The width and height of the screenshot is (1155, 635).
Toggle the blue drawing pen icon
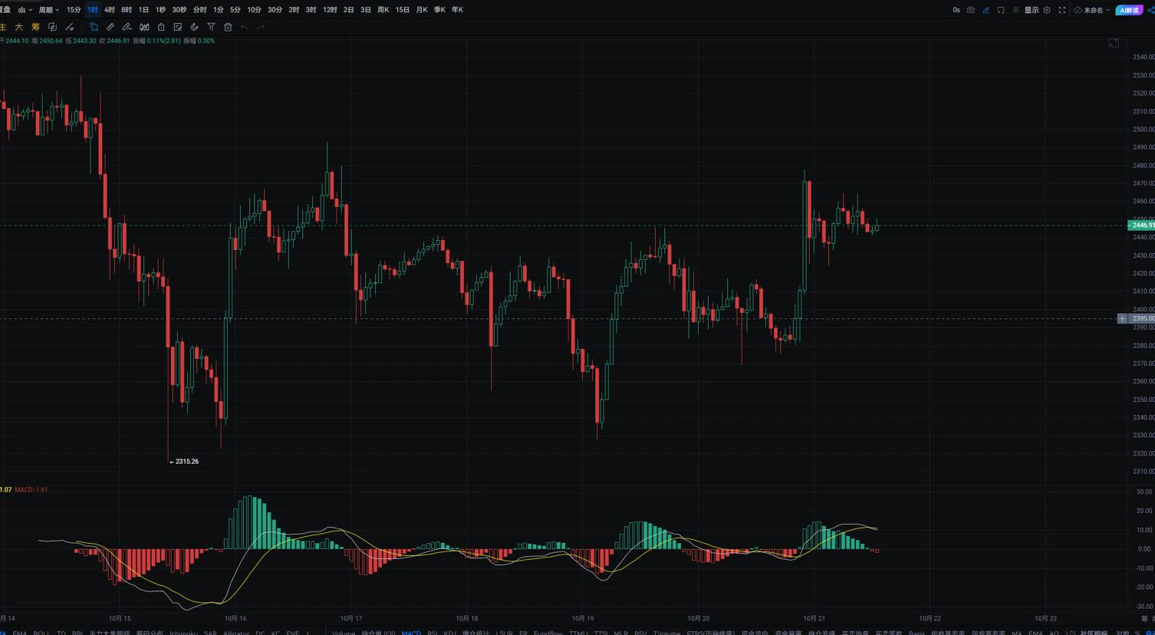(986, 10)
